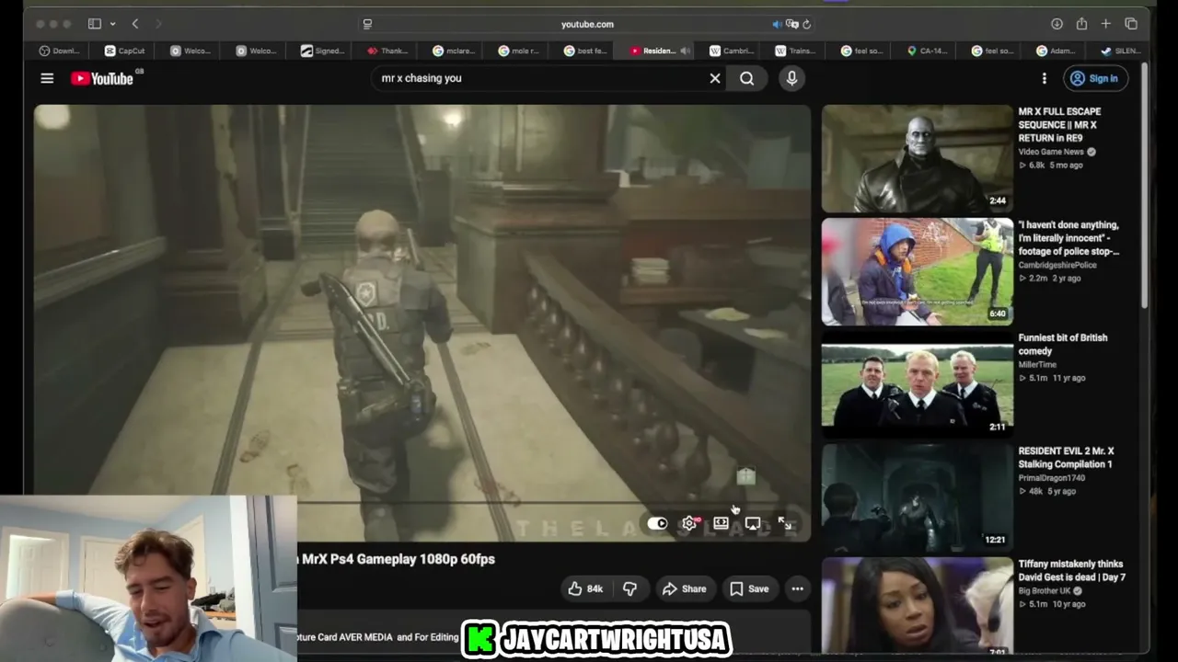
Task: Click the 'CambridgeshirePolice' channel name
Action: point(1057,265)
